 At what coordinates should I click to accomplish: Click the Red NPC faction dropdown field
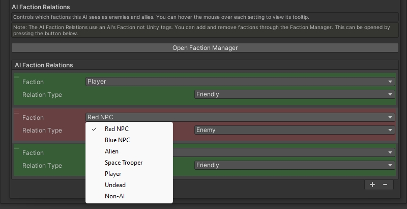tap(240, 117)
